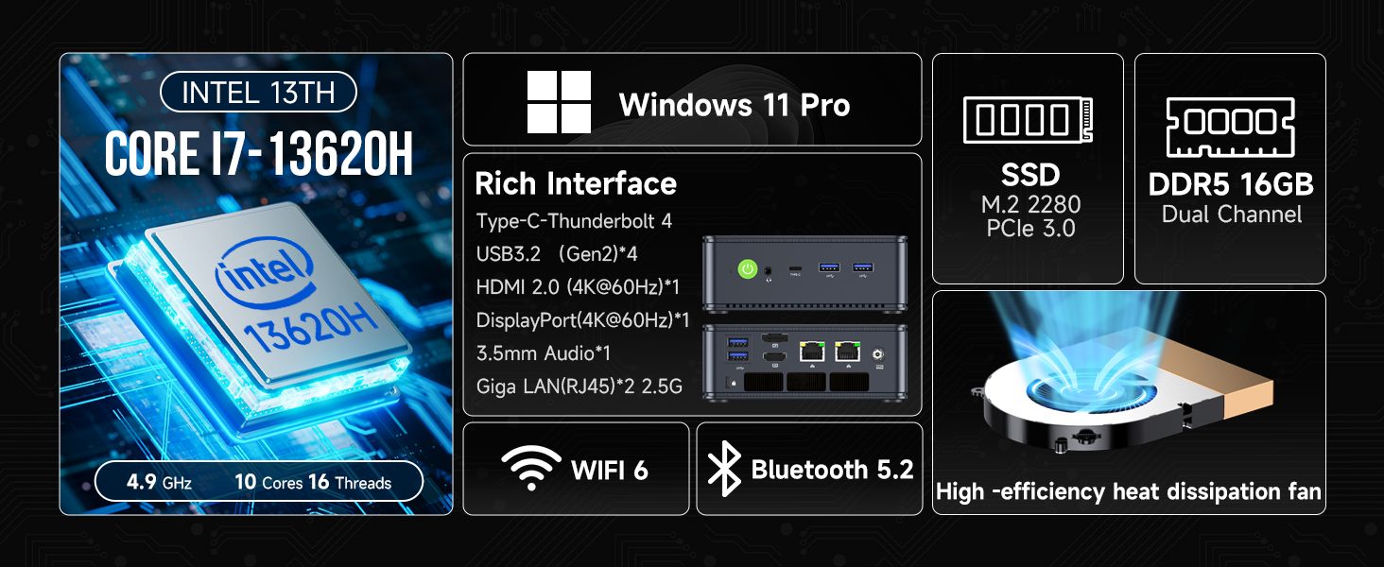Click the HDMI 2.0 (4K@60Hz)*1 entry

579,287
